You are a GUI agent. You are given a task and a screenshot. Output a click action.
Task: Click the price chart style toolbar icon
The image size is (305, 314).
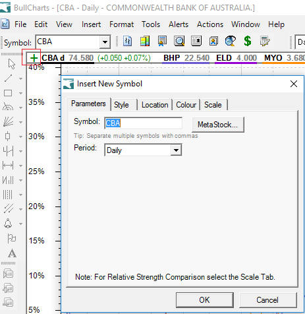coord(128,41)
